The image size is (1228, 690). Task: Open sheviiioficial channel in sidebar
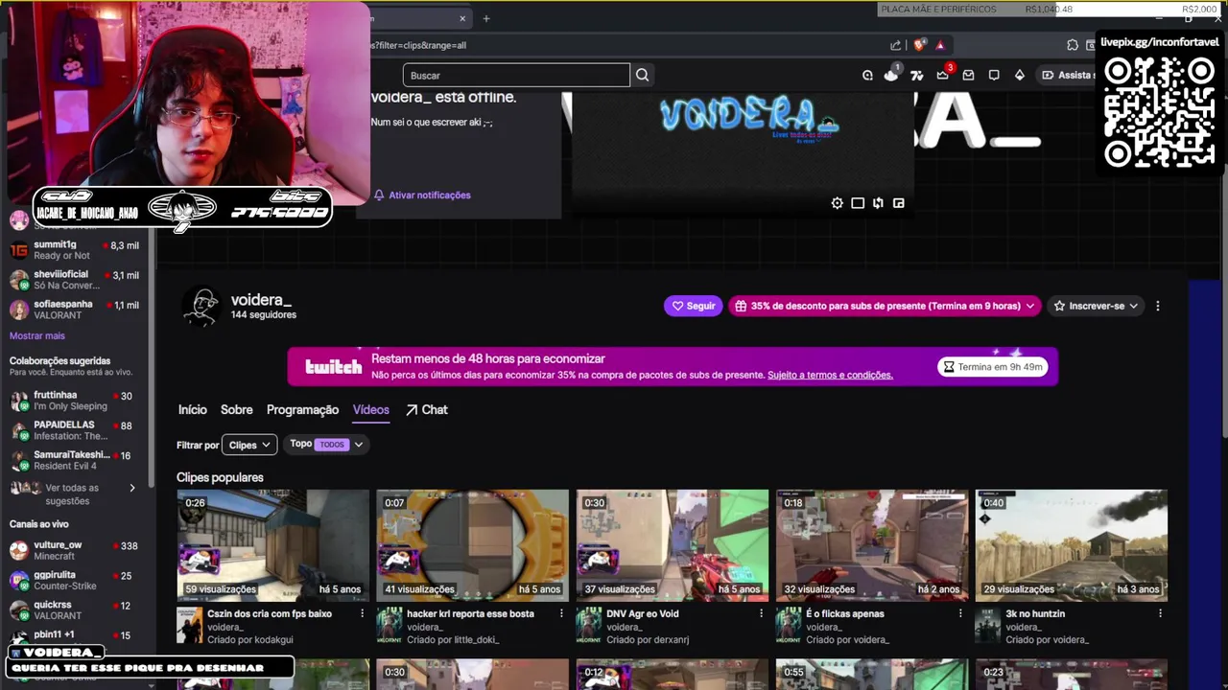tap(75, 280)
